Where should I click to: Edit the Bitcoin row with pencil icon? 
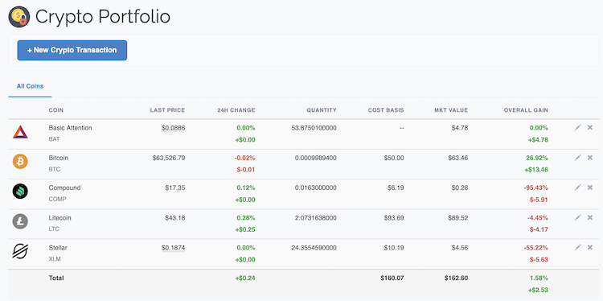[577, 158]
